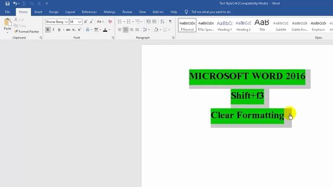Click the Undo arrow icon
Viewport: 333px width, 187px height.
[15, 4]
